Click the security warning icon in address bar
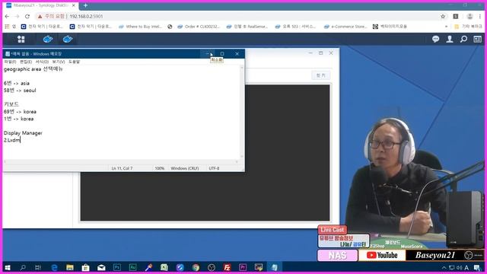Viewport: 487px width, 274px height. (40, 17)
